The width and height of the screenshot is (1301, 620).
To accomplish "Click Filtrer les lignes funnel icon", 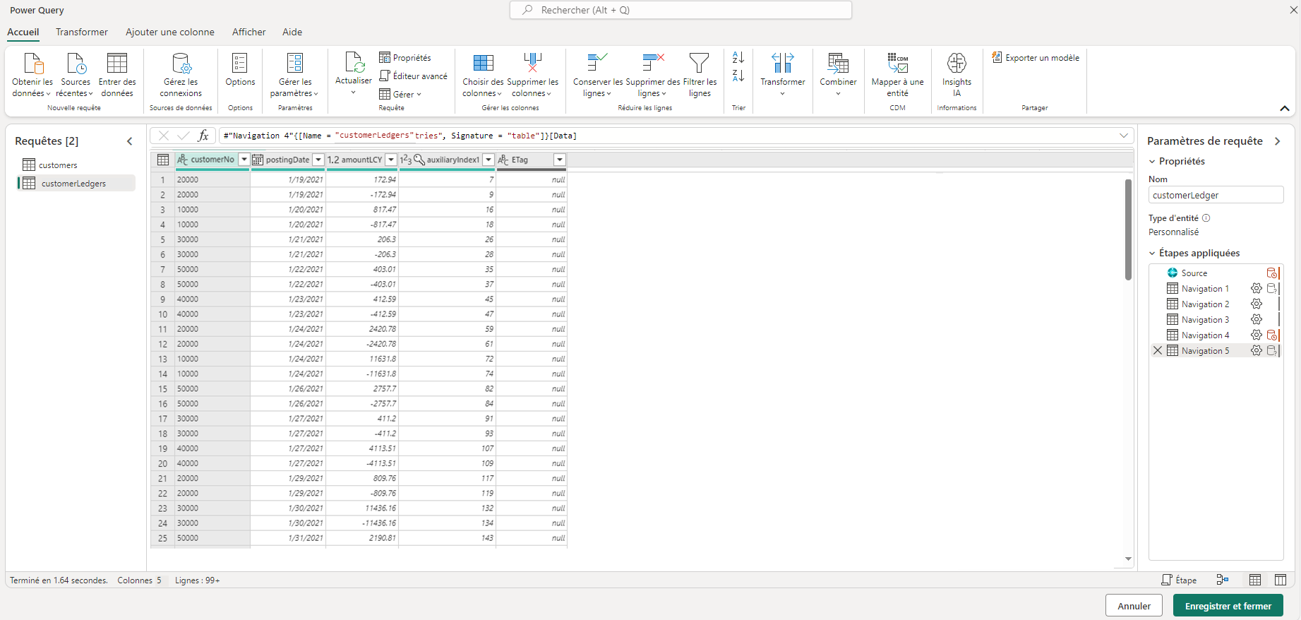I will pyautogui.click(x=699, y=64).
